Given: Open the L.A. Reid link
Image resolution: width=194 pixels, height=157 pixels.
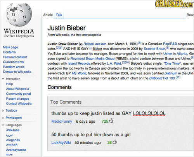Looking at the screenshot, I should (114, 64).
